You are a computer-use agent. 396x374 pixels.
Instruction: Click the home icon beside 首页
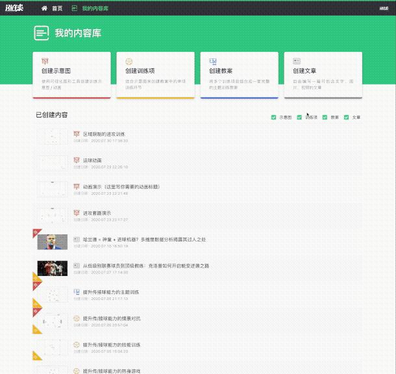tap(44, 8)
